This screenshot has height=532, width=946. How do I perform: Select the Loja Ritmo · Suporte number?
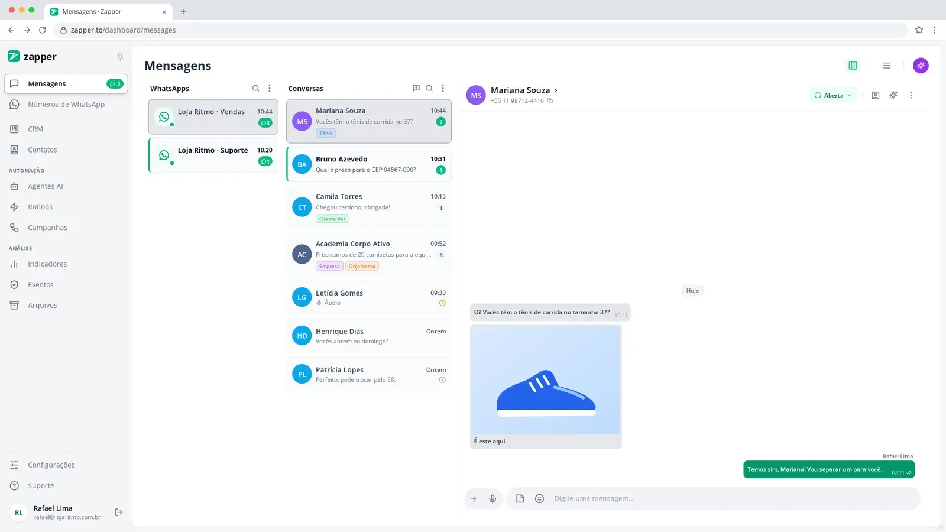pos(213,155)
